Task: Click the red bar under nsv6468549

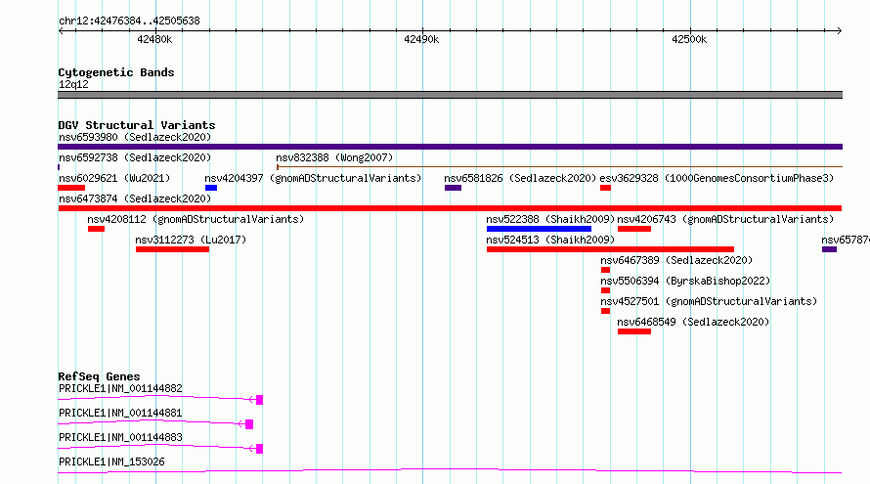Action: pyautogui.click(x=634, y=331)
